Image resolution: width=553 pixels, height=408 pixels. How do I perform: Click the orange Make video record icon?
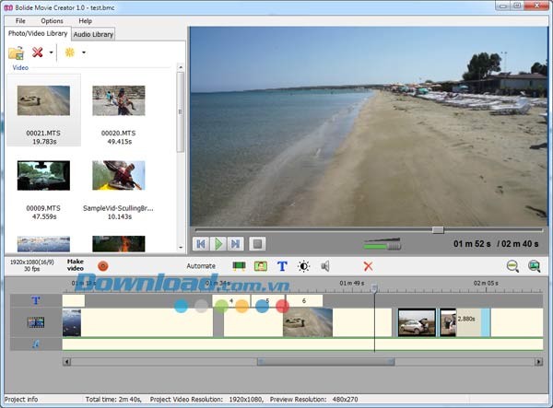point(102,266)
